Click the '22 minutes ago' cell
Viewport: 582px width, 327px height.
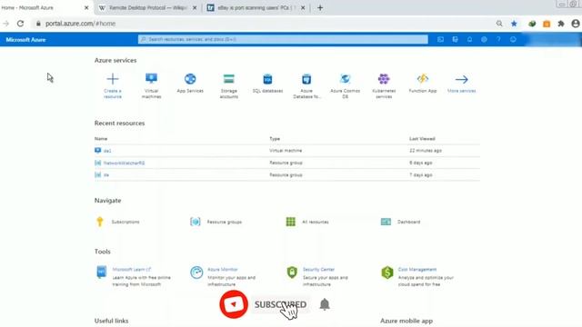tap(426, 151)
